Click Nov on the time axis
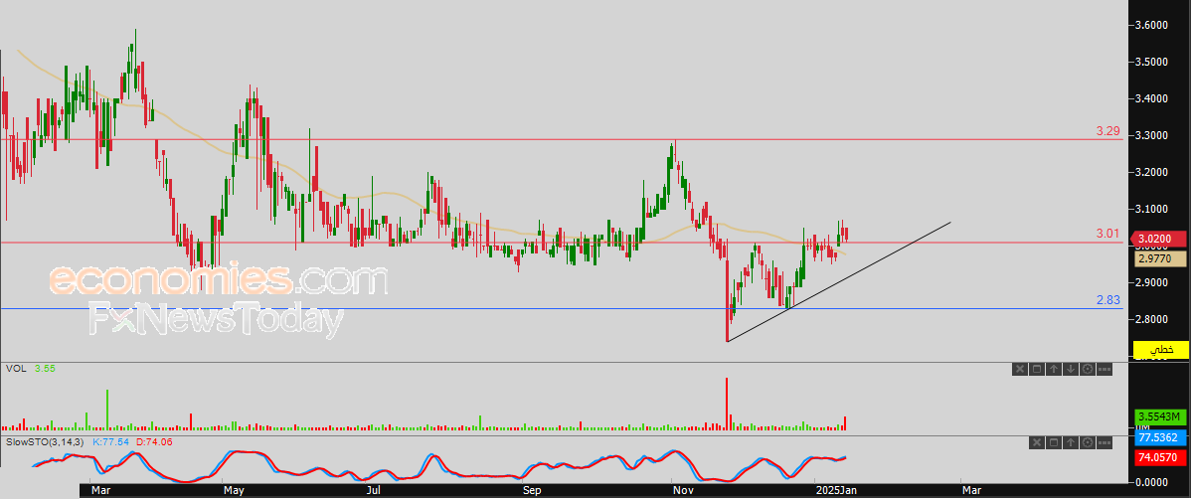This screenshot has width=1191, height=499. [684, 491]
